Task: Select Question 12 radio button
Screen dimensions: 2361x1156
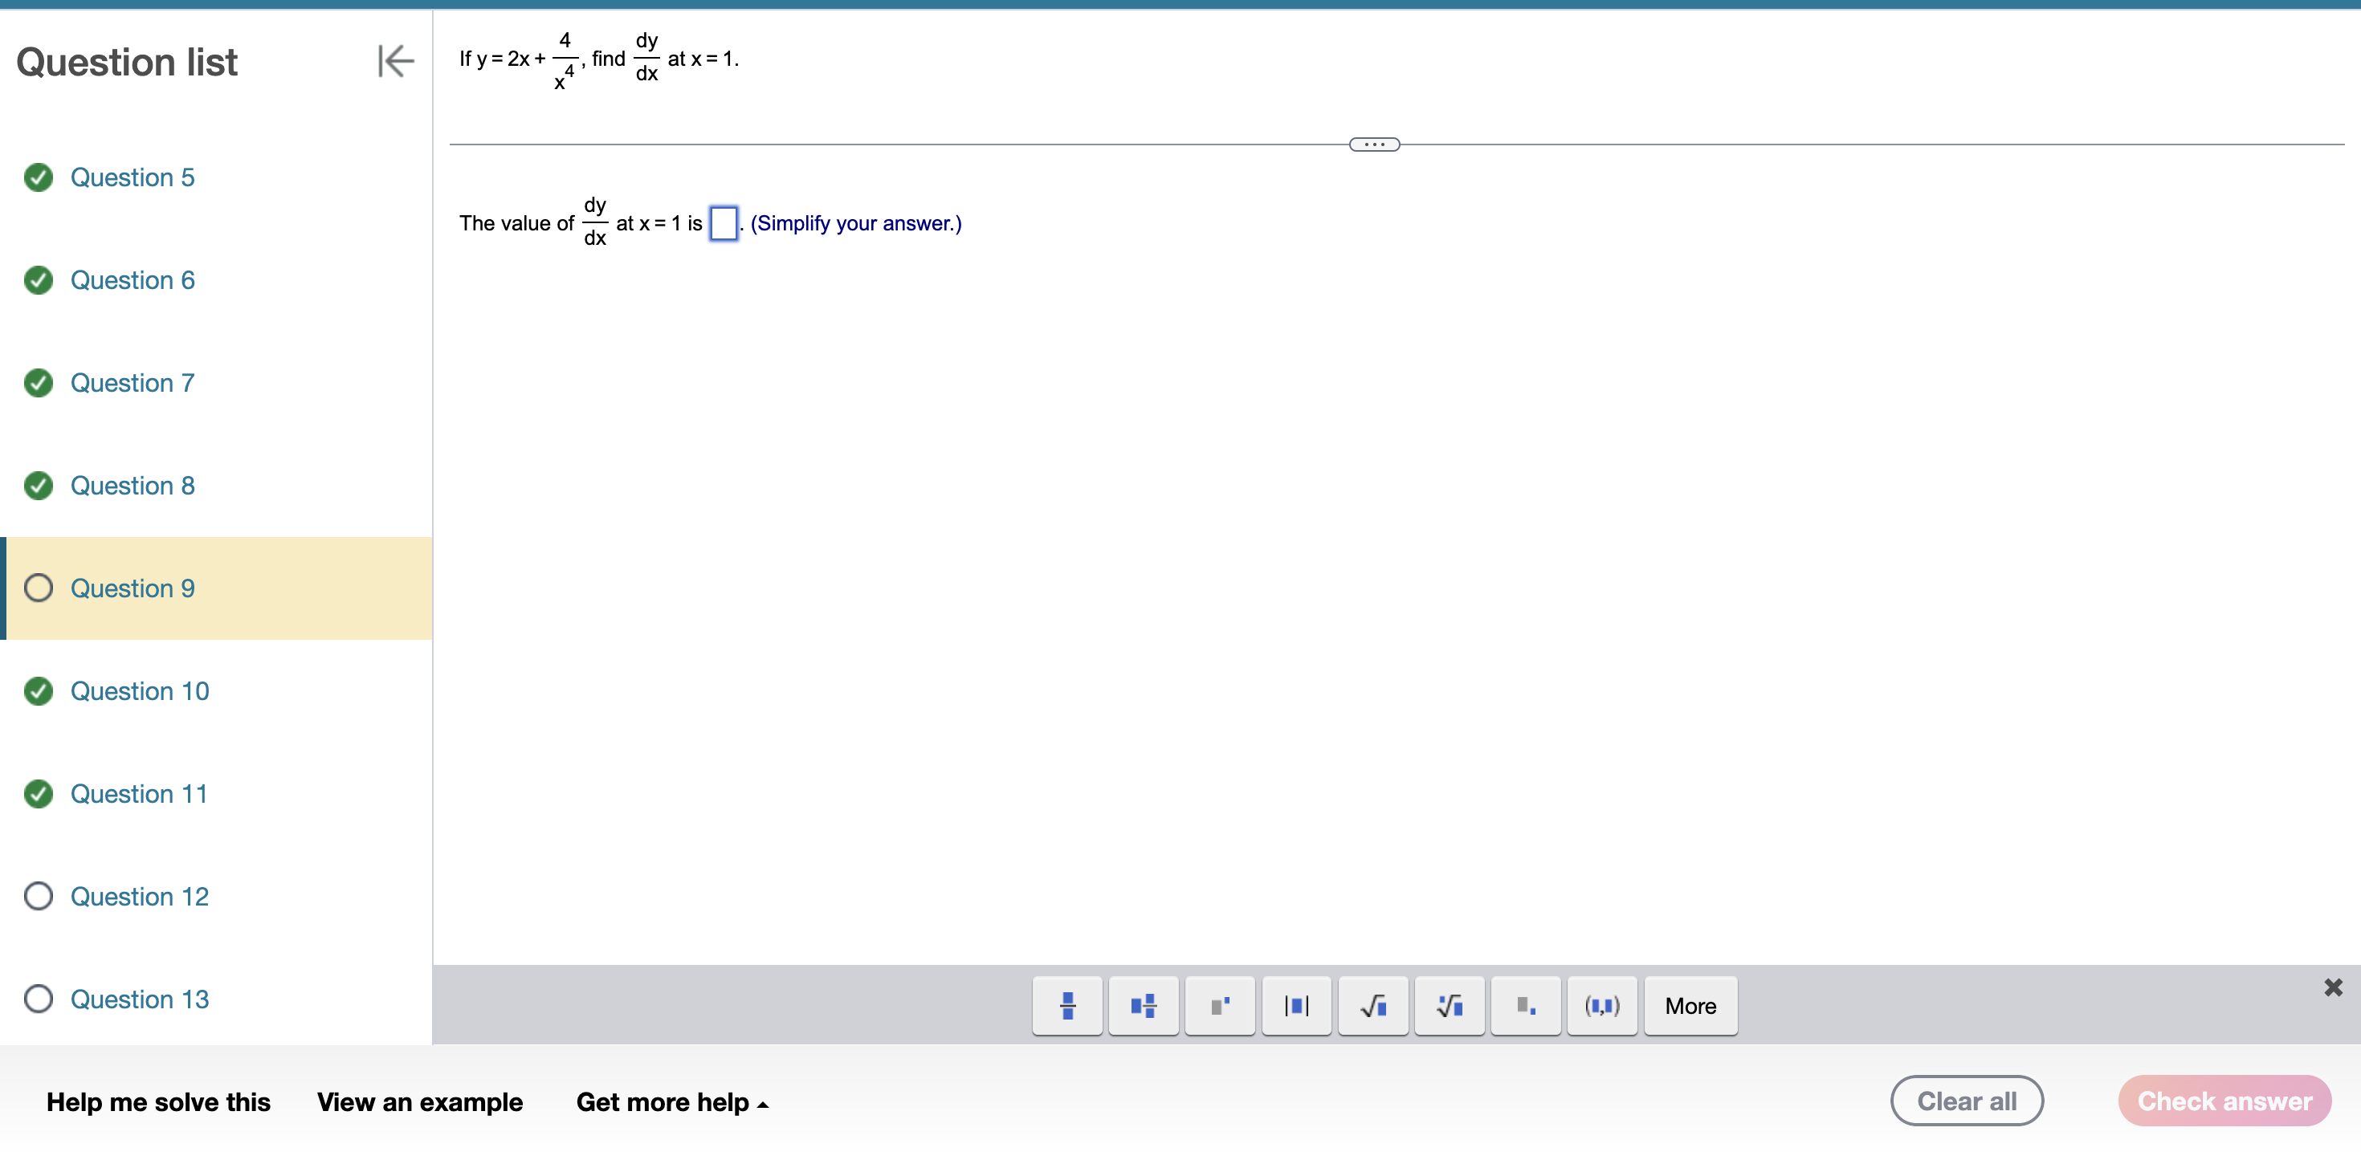Action: [38, 896]
